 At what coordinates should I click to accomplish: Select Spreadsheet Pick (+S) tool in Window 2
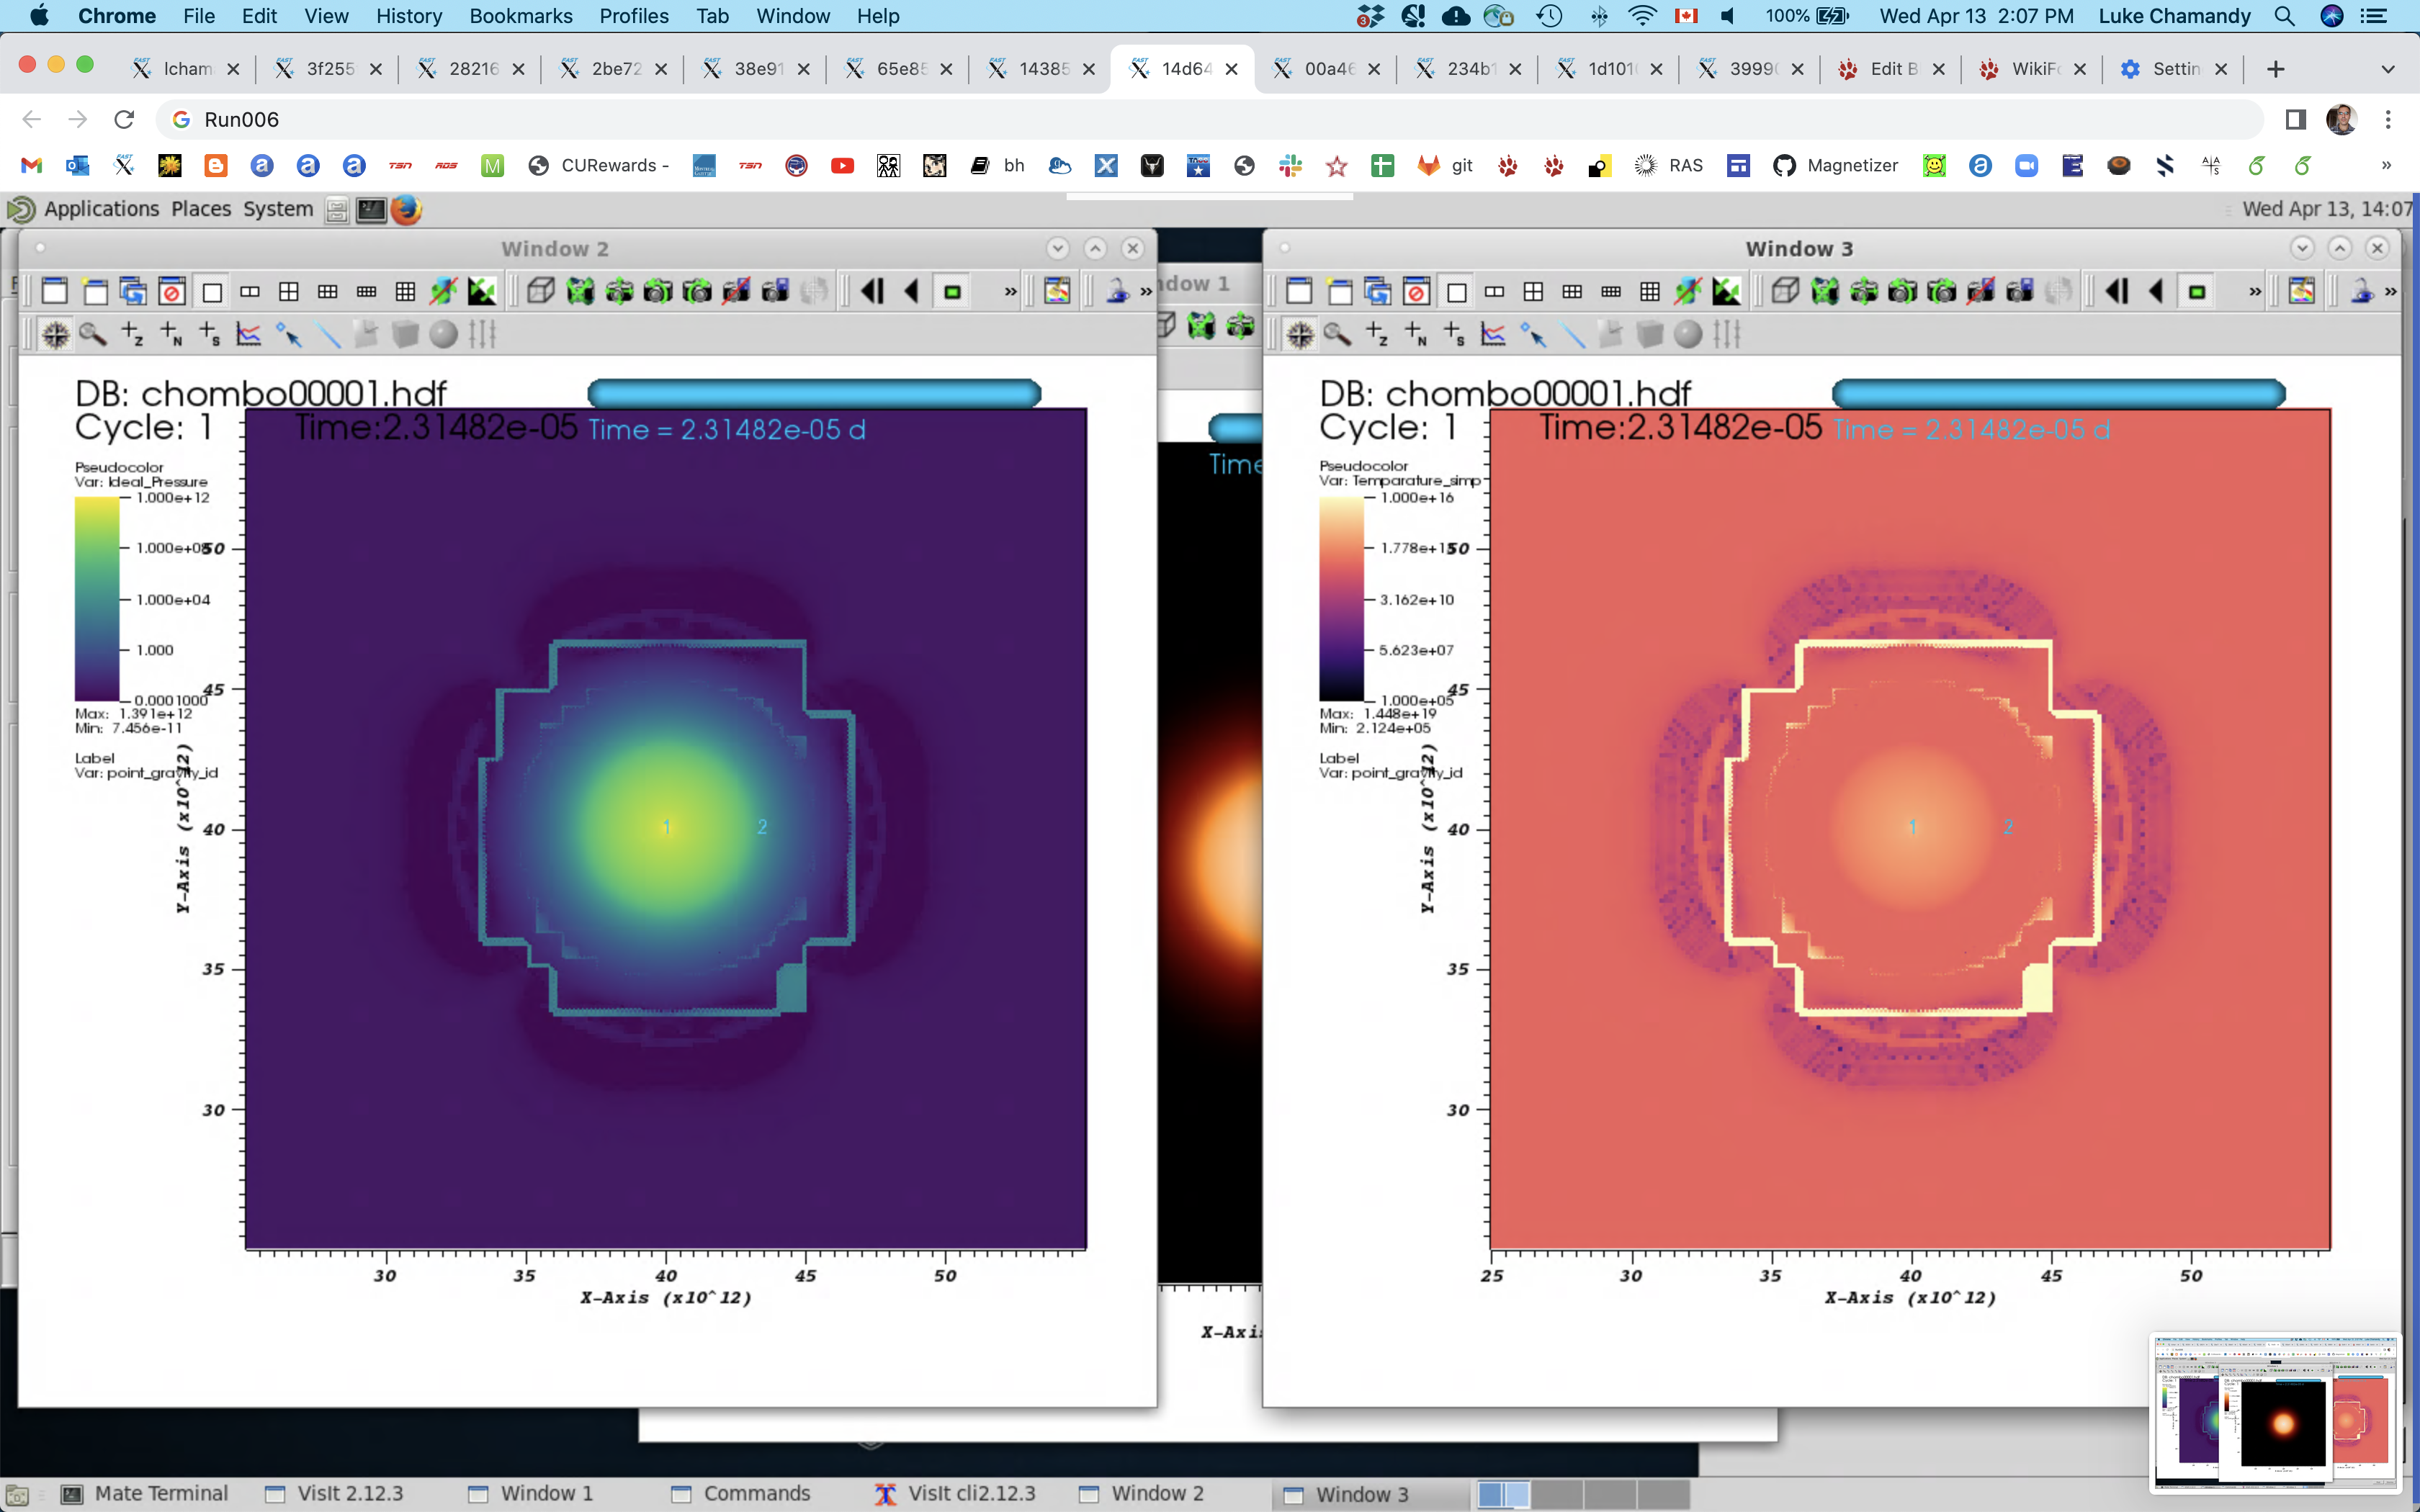pyautogui.click(x=210, y=334)
